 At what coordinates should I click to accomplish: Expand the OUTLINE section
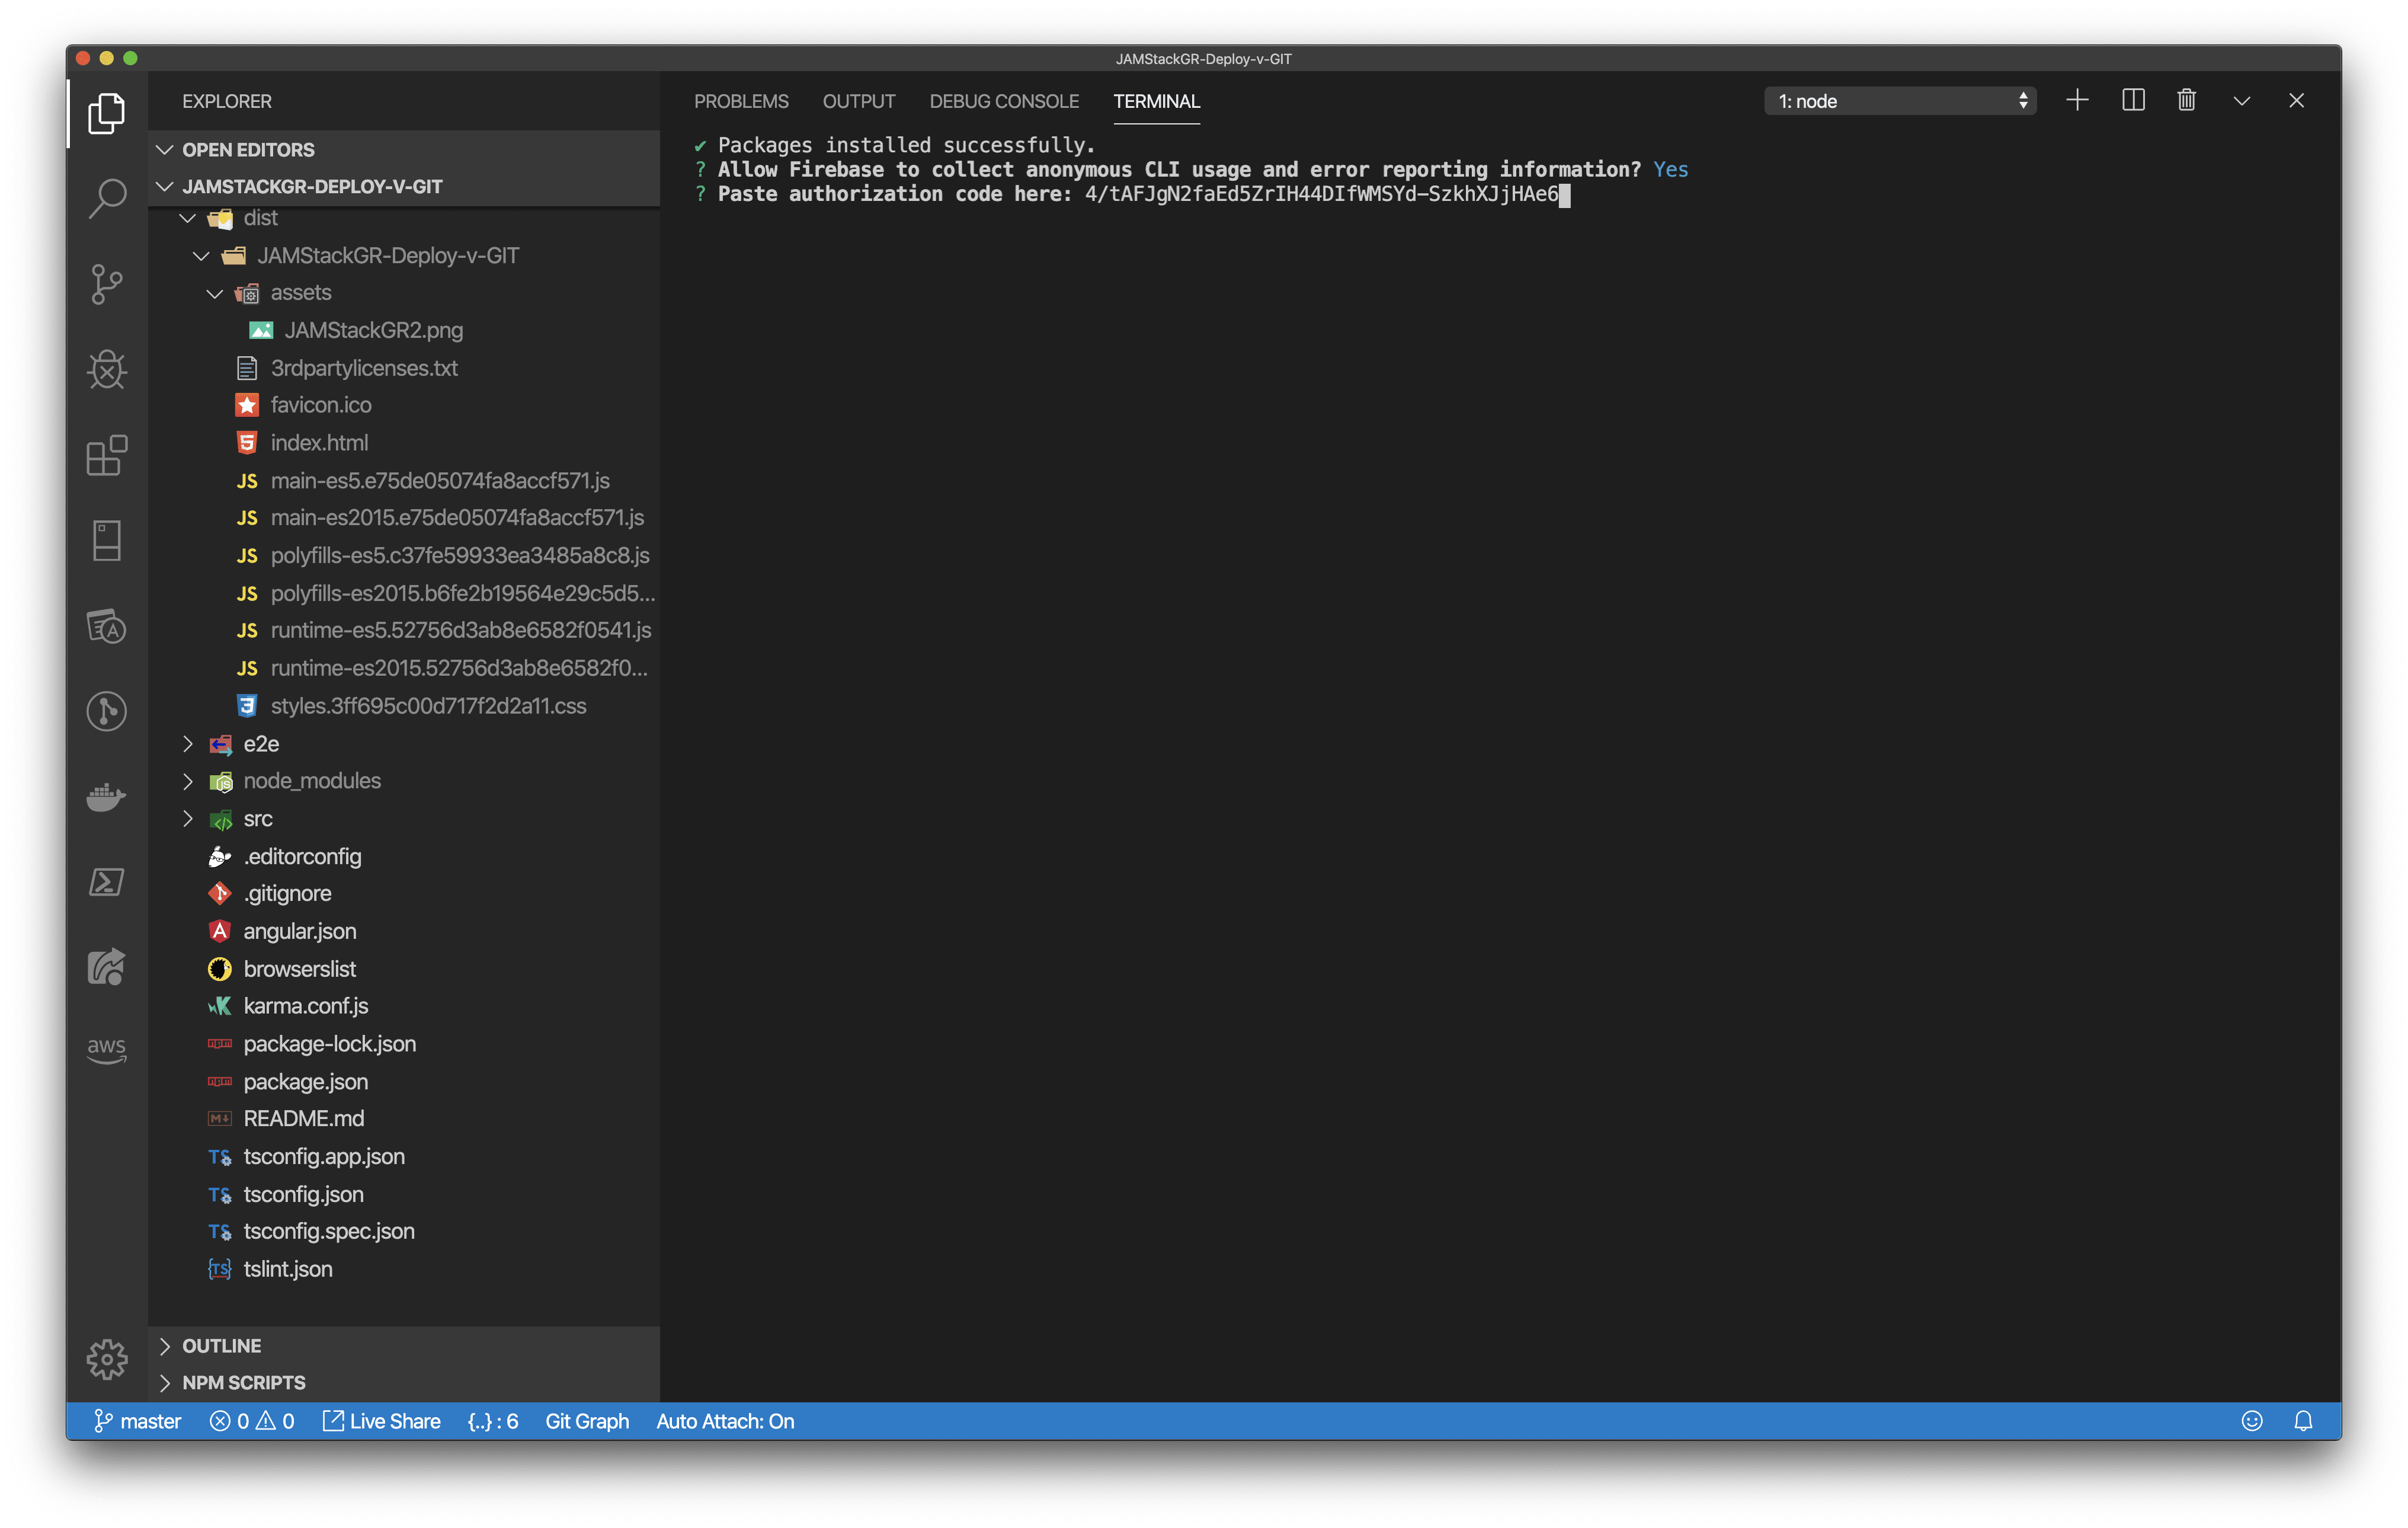(x=404, y=1346)
